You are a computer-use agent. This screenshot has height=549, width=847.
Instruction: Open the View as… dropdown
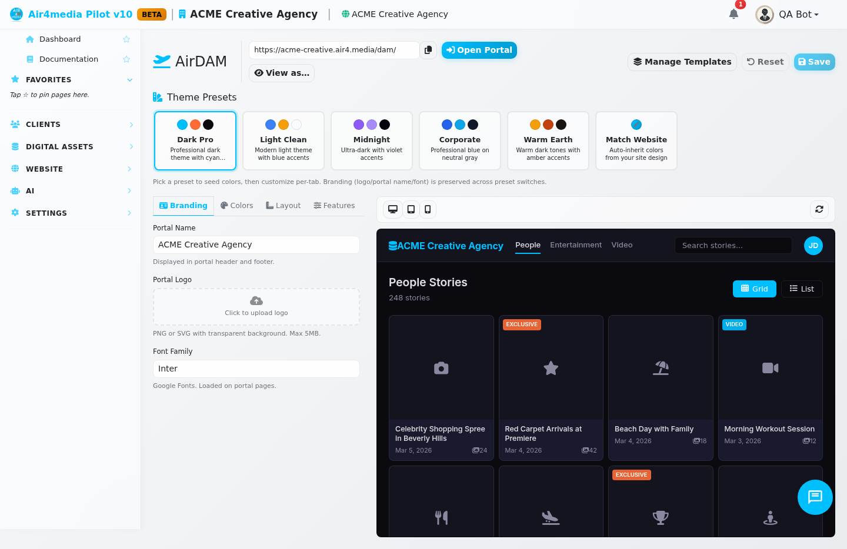282,73
